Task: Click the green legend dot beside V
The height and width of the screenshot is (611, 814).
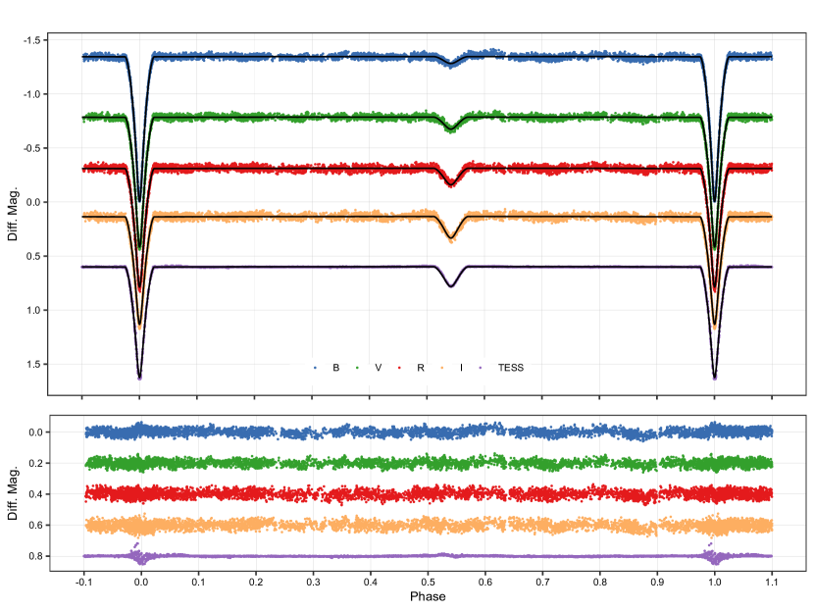Action: [x=357, y=368]
